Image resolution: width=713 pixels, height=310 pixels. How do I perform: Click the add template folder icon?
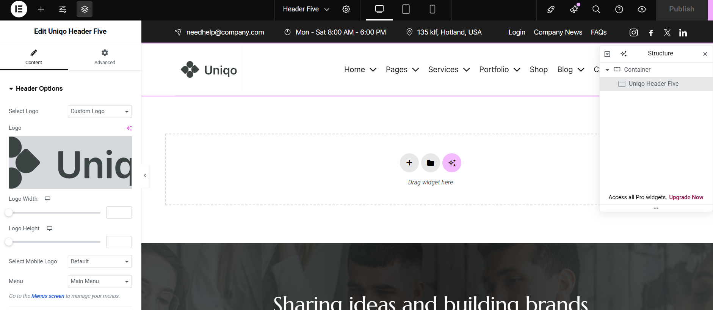pos(430,163)
